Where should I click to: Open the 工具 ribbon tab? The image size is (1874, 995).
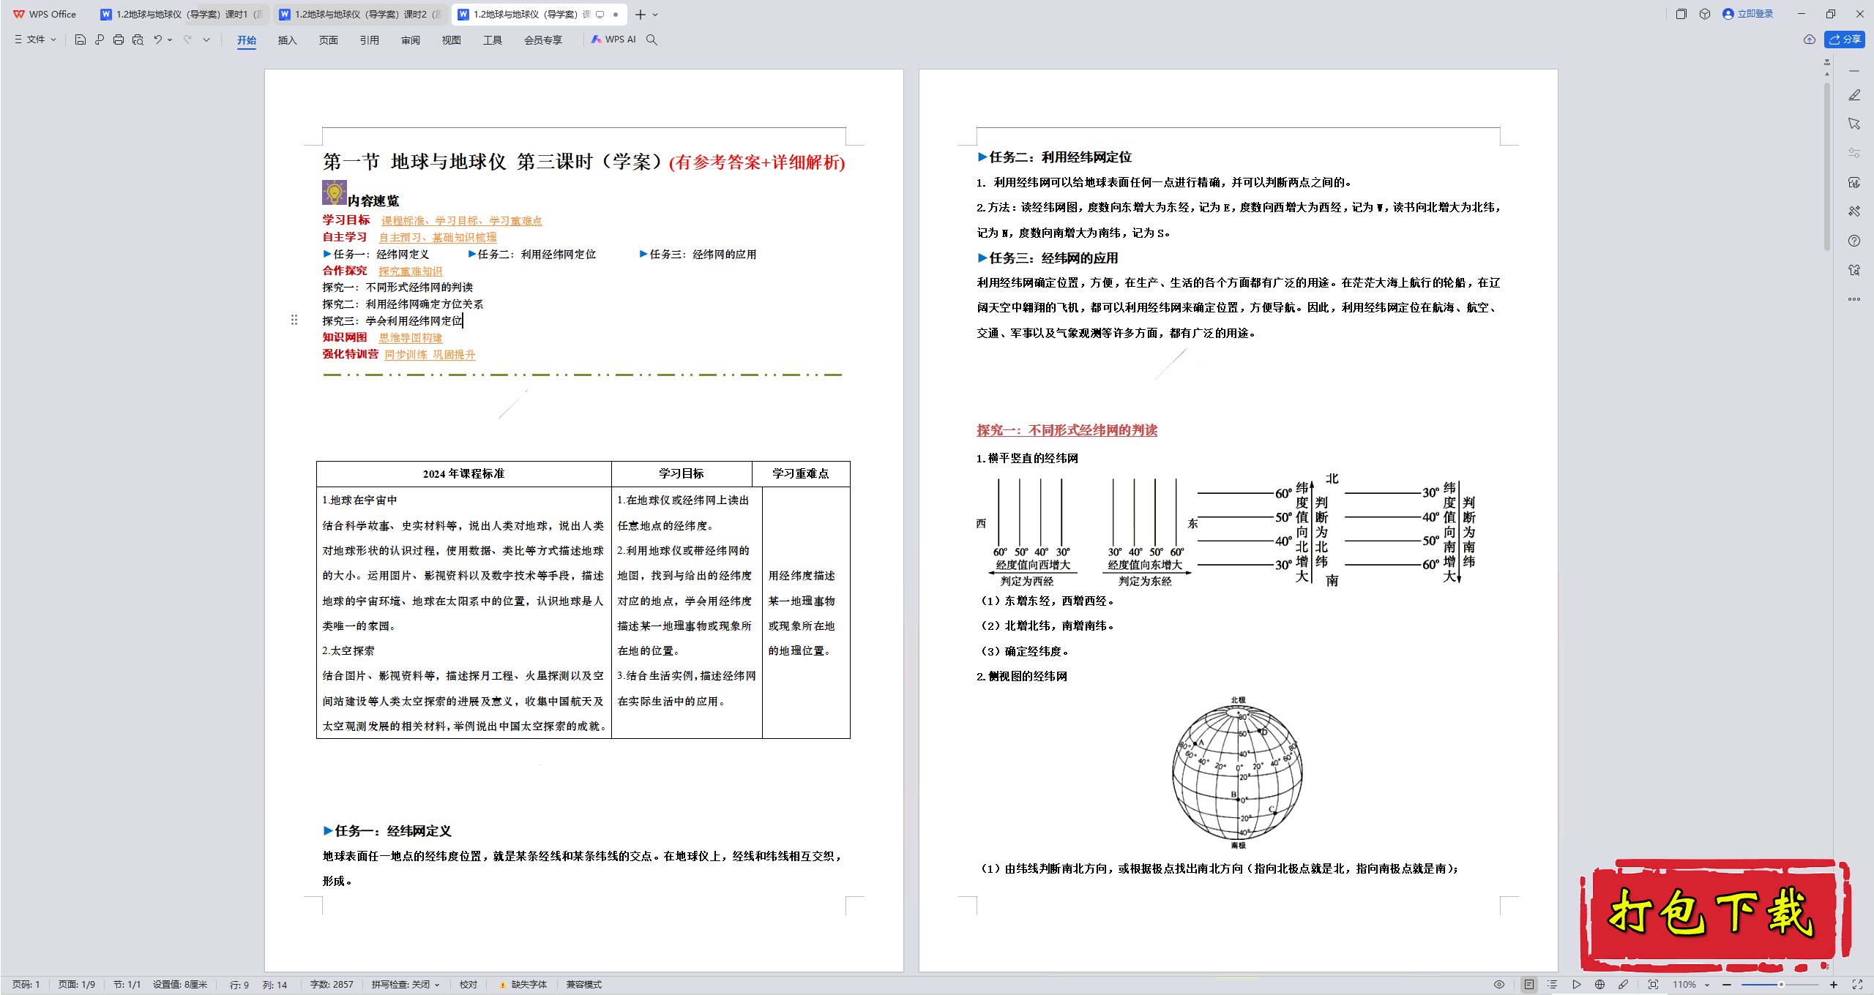pos(493,40)
